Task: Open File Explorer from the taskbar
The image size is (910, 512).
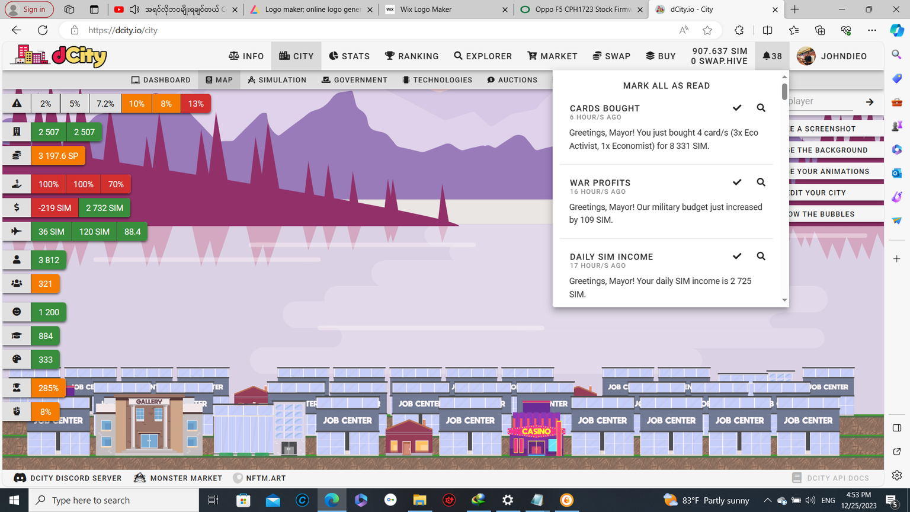Action: (x=419, y=500)
